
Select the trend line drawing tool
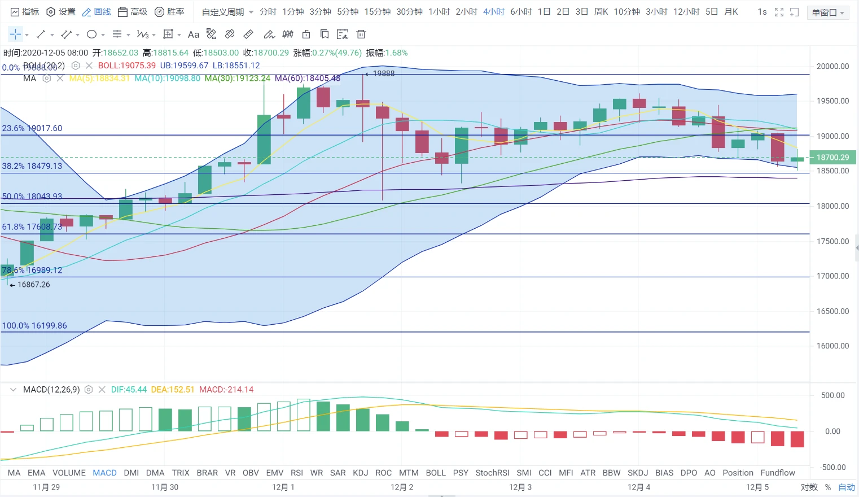[x=41, y=34]
